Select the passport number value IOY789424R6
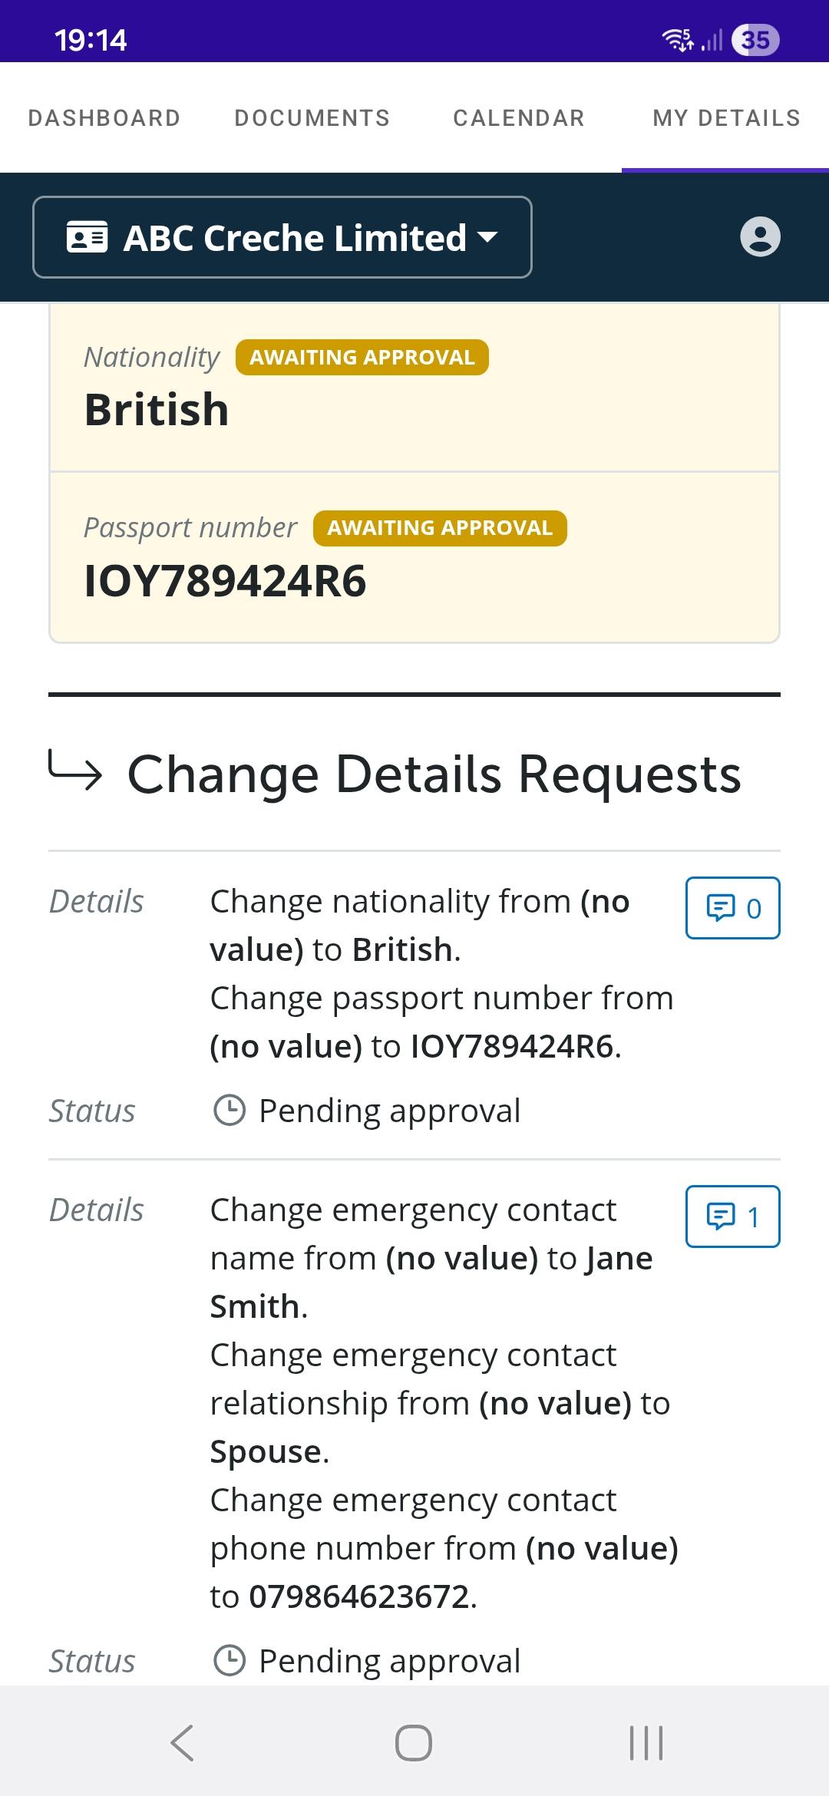Screen dimensions: 829x1796 pos(225,581)
